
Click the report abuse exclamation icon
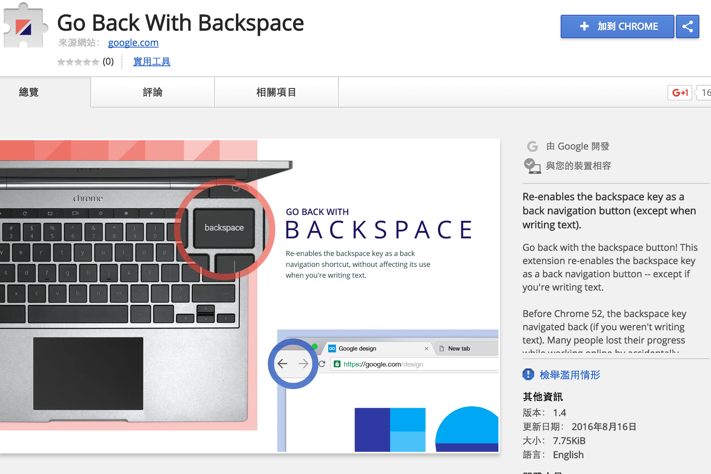(528, 375)
